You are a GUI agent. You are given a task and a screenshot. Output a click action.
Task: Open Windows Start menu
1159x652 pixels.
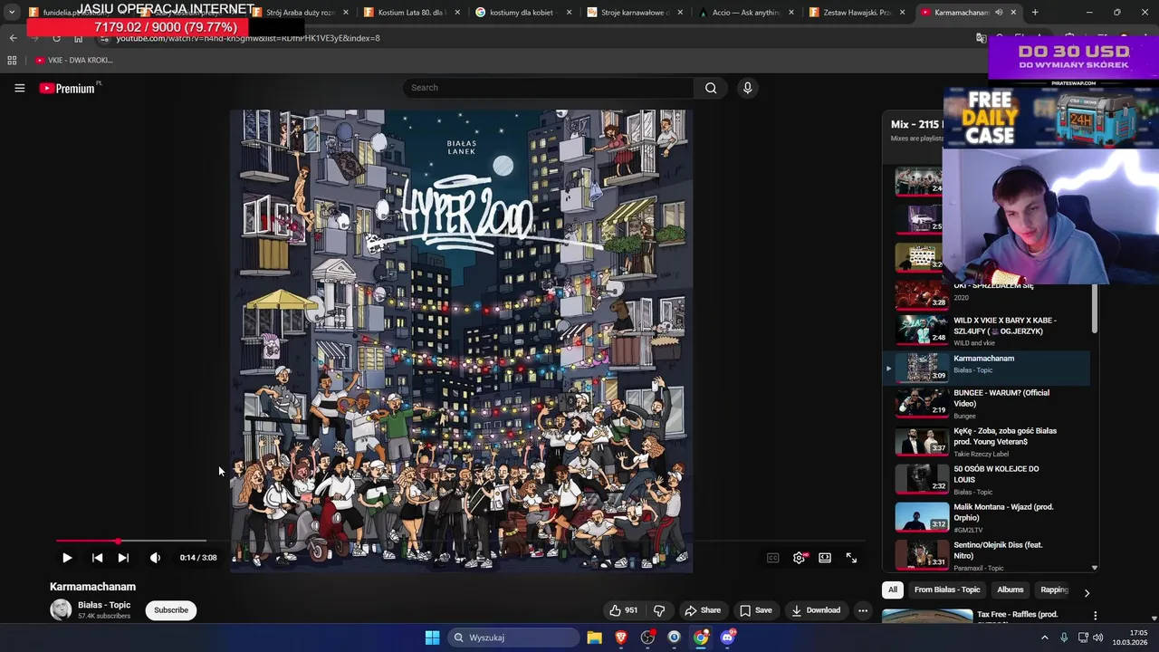432,638
